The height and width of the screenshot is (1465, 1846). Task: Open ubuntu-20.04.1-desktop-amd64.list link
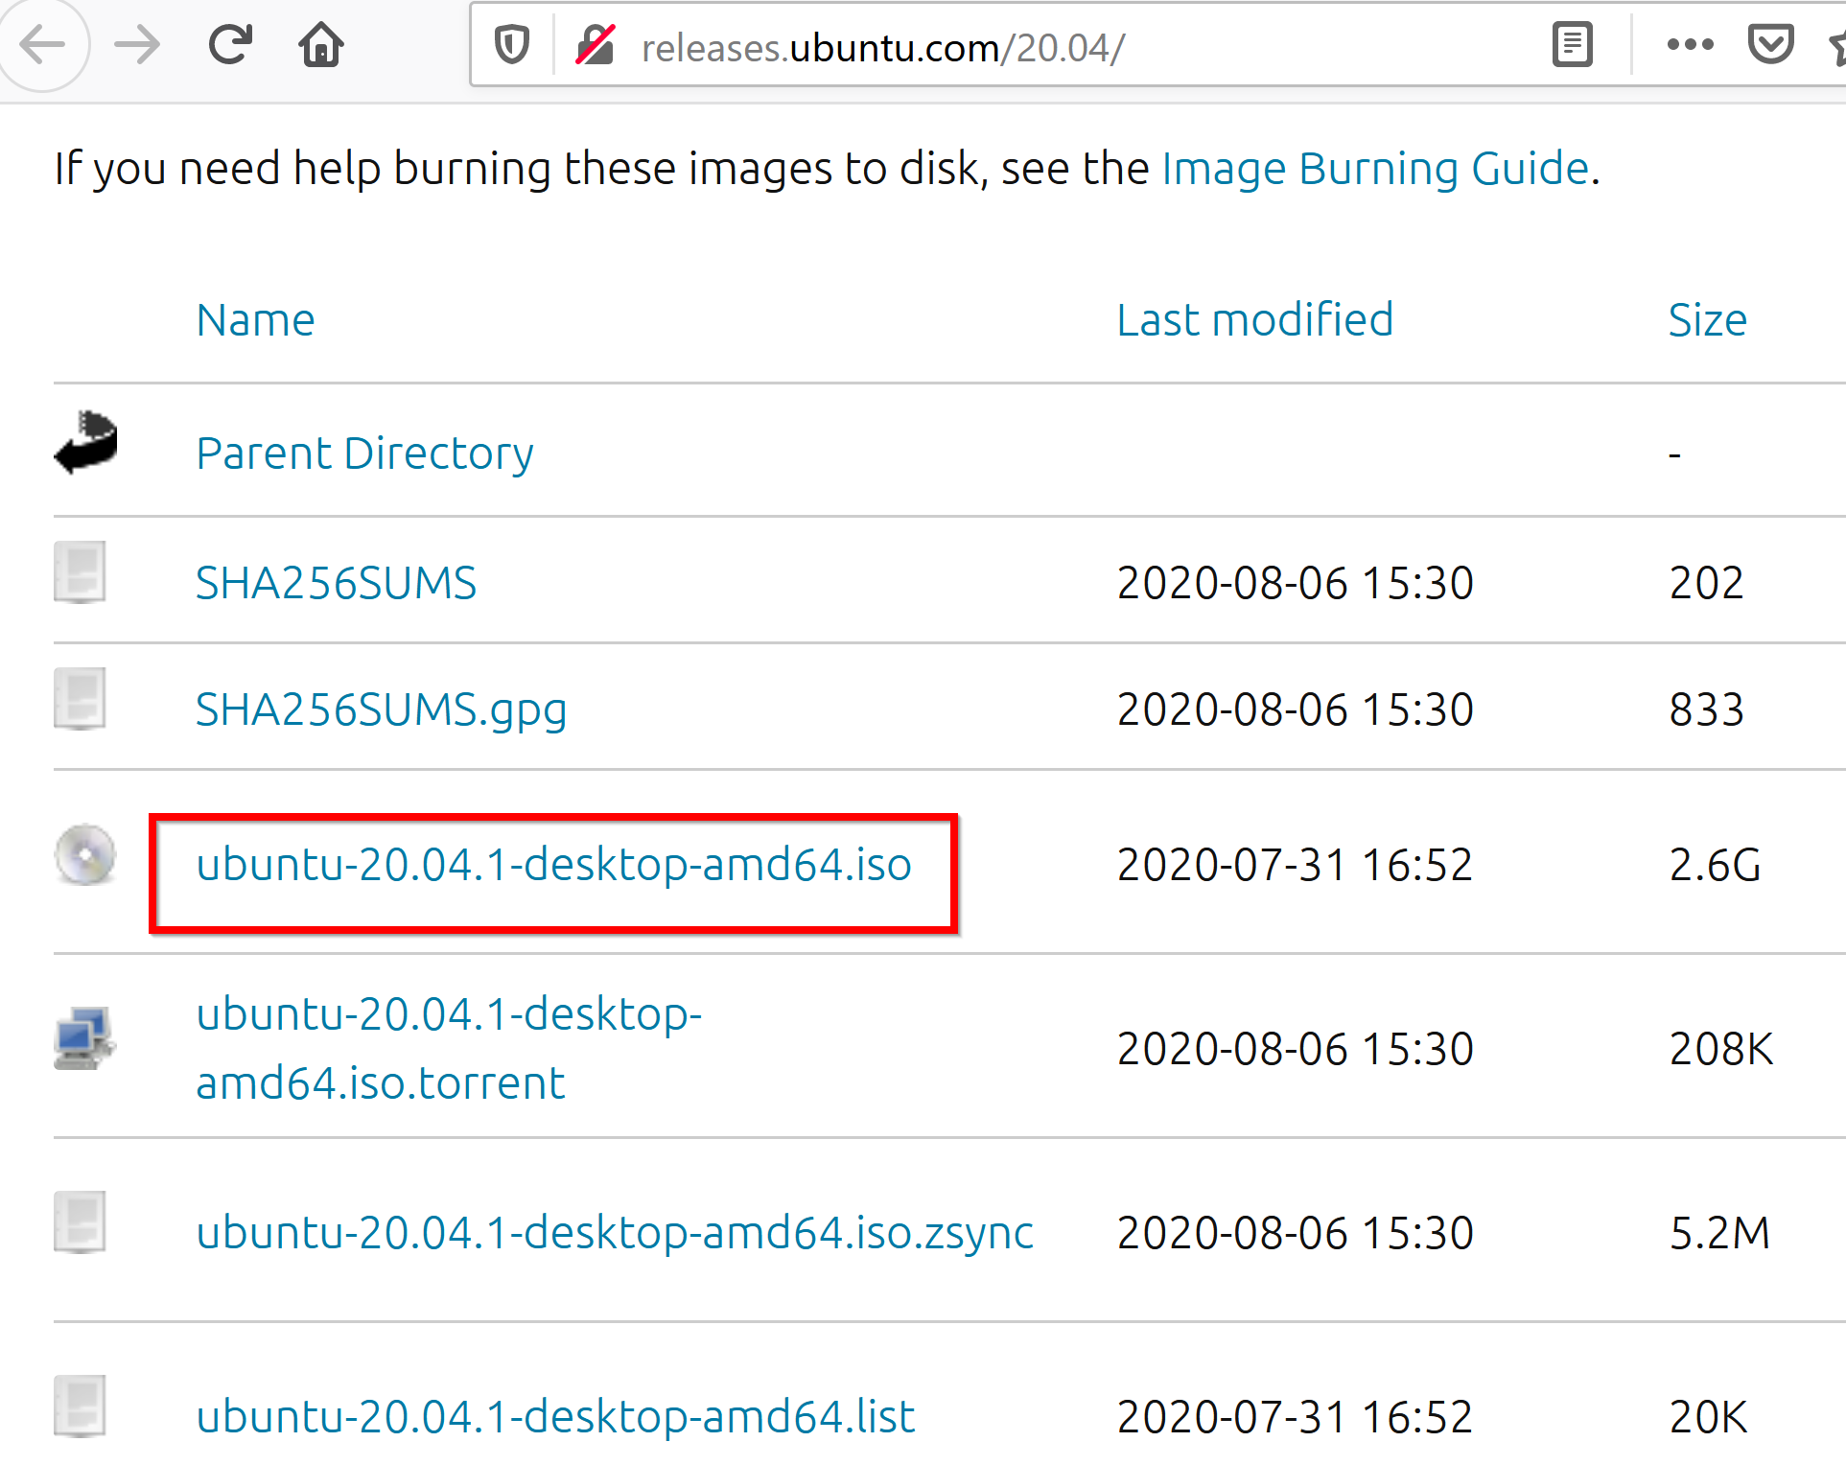[x=555, y=1417]
